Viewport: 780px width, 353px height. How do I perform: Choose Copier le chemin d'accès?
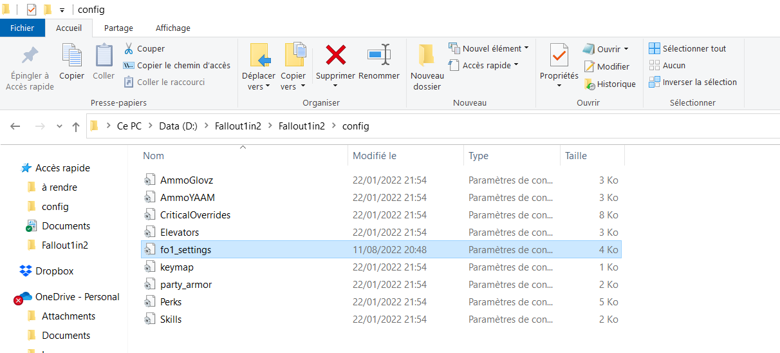click(x=176, y=65)
